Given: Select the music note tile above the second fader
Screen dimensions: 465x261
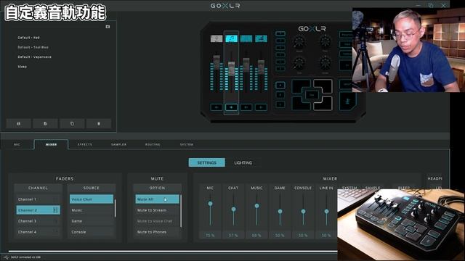Looking at the screenshot, I should [x=231, y=38].
